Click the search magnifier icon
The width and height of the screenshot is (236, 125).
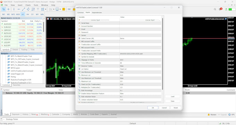[x=215, y=9]
